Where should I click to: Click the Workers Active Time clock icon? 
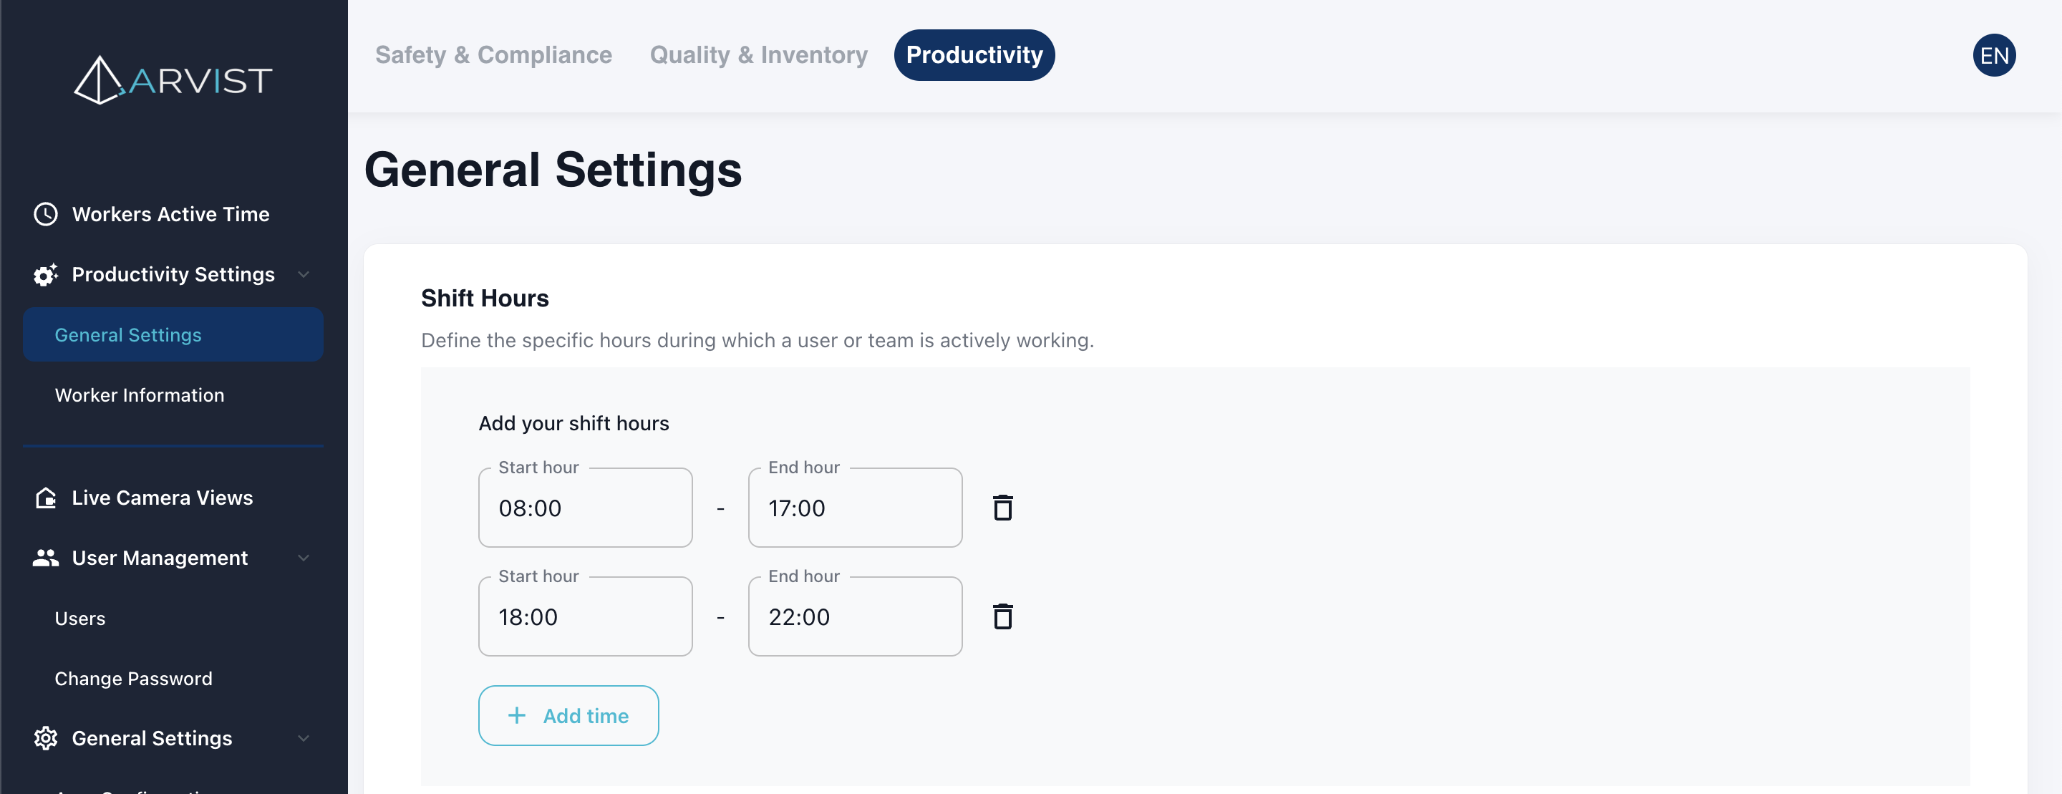[46, 215]
